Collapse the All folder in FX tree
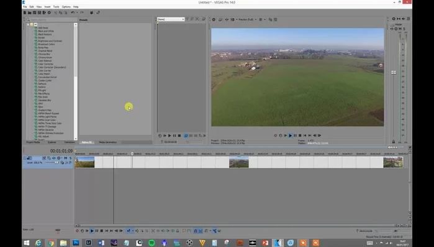The height and width of the screenshot is (247, 434). point(28,24)
